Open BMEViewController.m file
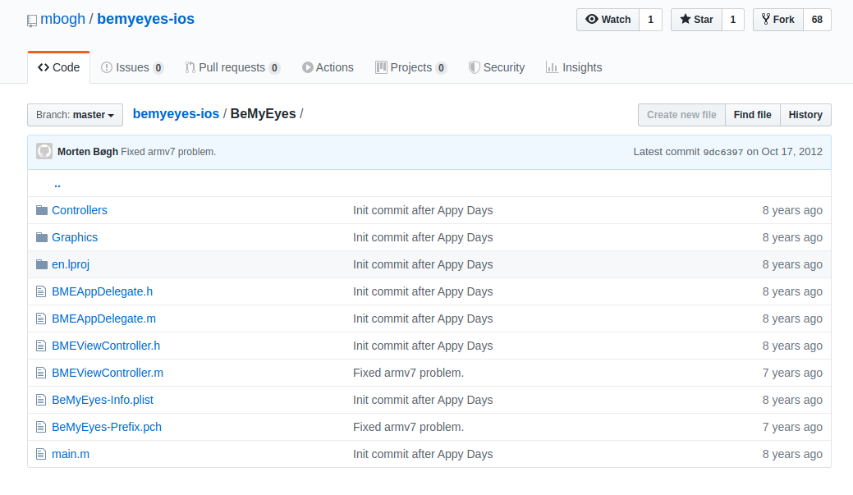 tap(108, 373)
